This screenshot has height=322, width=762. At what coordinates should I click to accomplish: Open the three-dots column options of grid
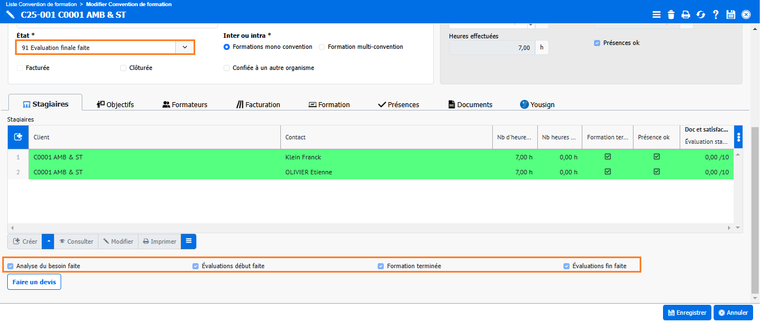click(x=739, y=137)
